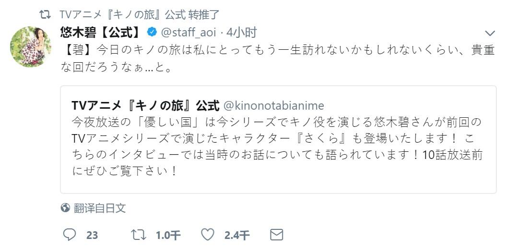Screen dimensions: 506x249
Task: Expand the tweet options chevron
Action: [490, 33]
